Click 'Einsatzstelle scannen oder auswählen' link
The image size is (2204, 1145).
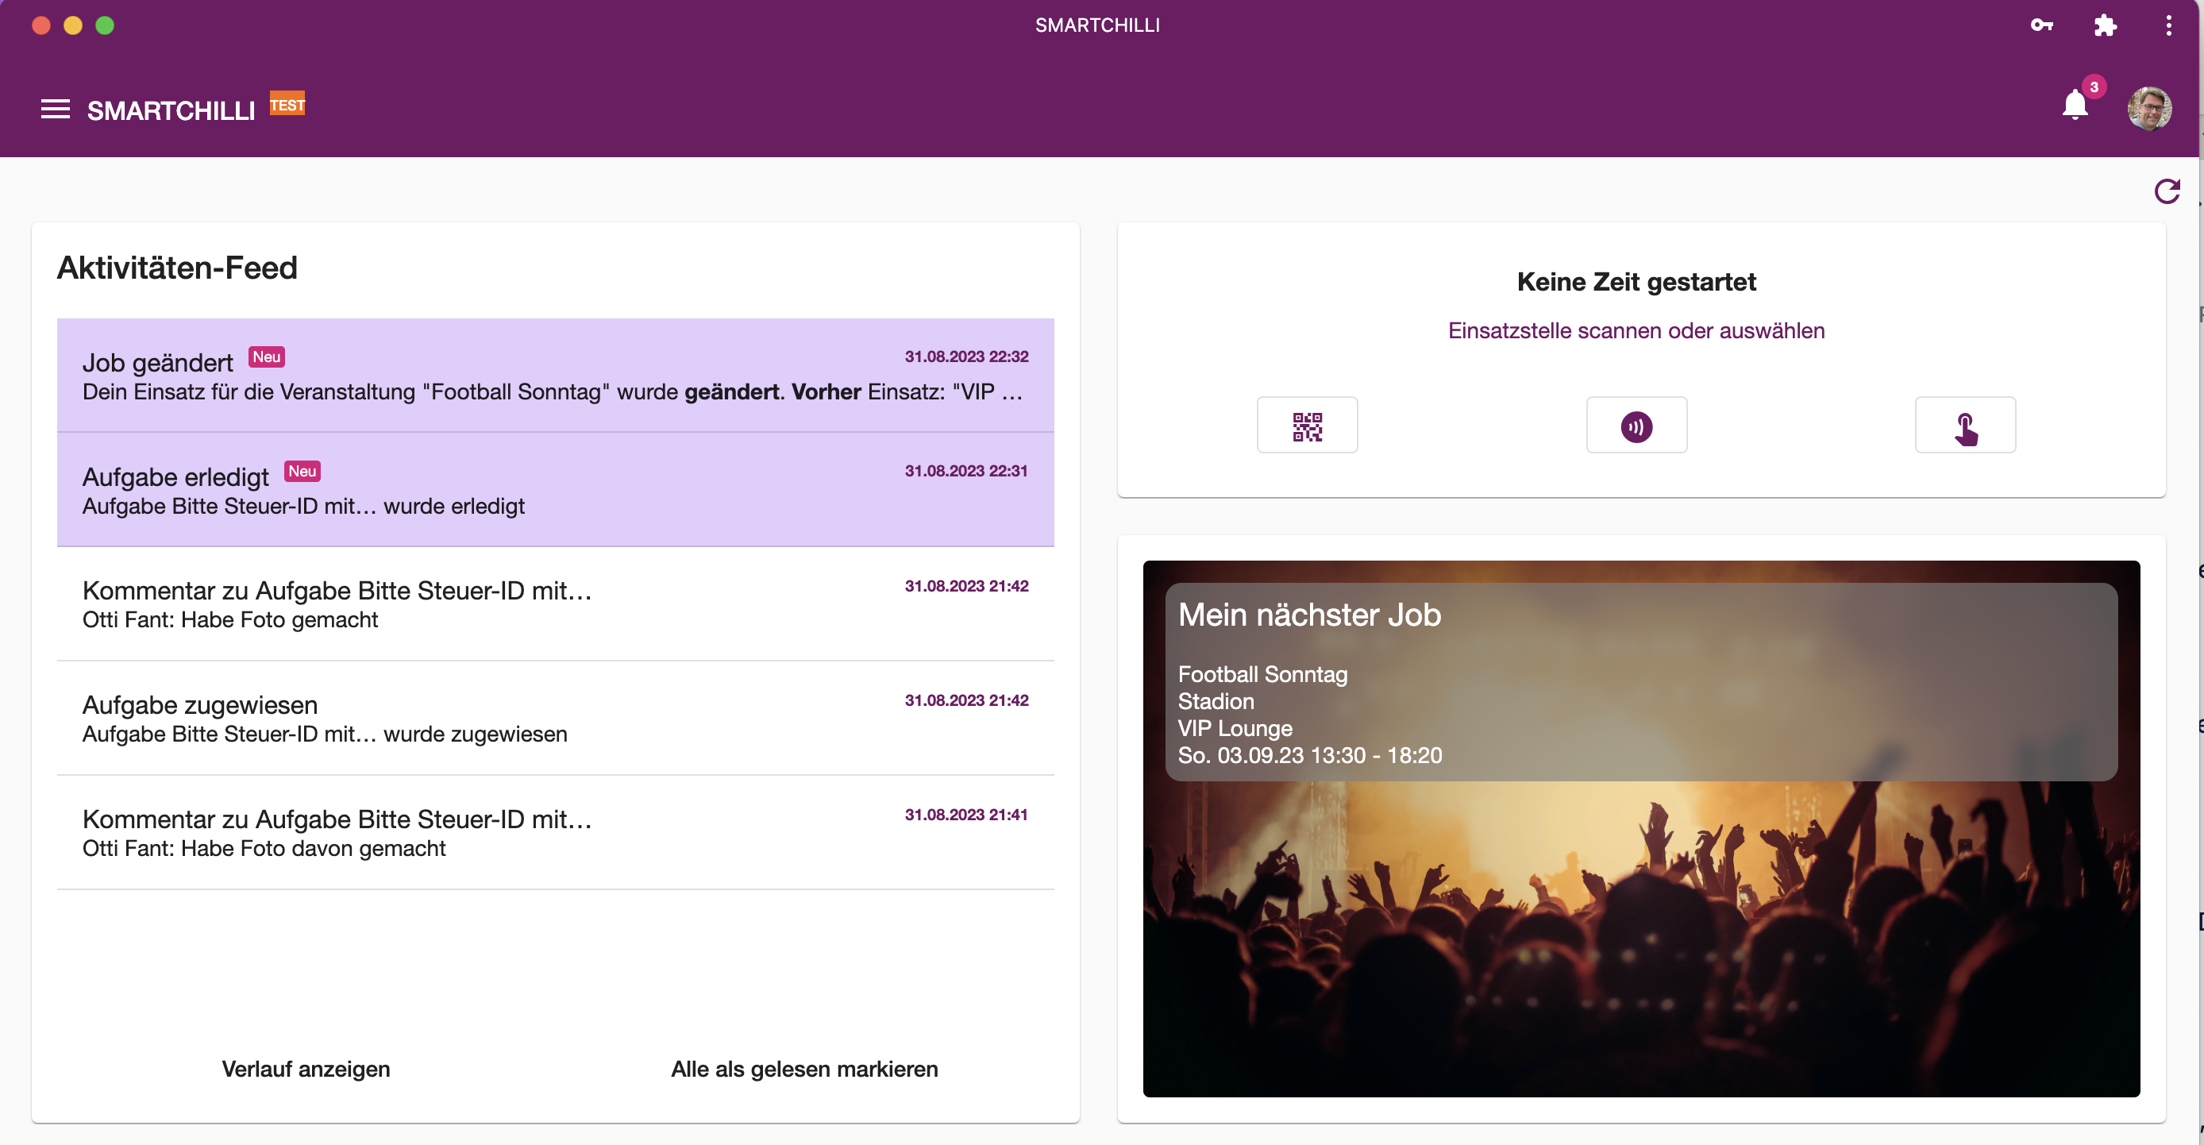pos(1636,330)
